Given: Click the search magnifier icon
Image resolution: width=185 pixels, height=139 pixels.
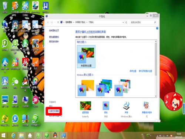Looking at the screenshot, I should 155,22.
